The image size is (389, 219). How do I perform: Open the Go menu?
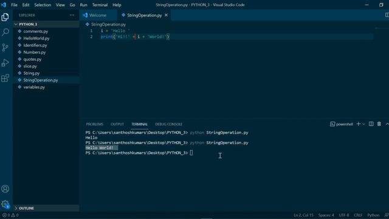click(72, 5)
